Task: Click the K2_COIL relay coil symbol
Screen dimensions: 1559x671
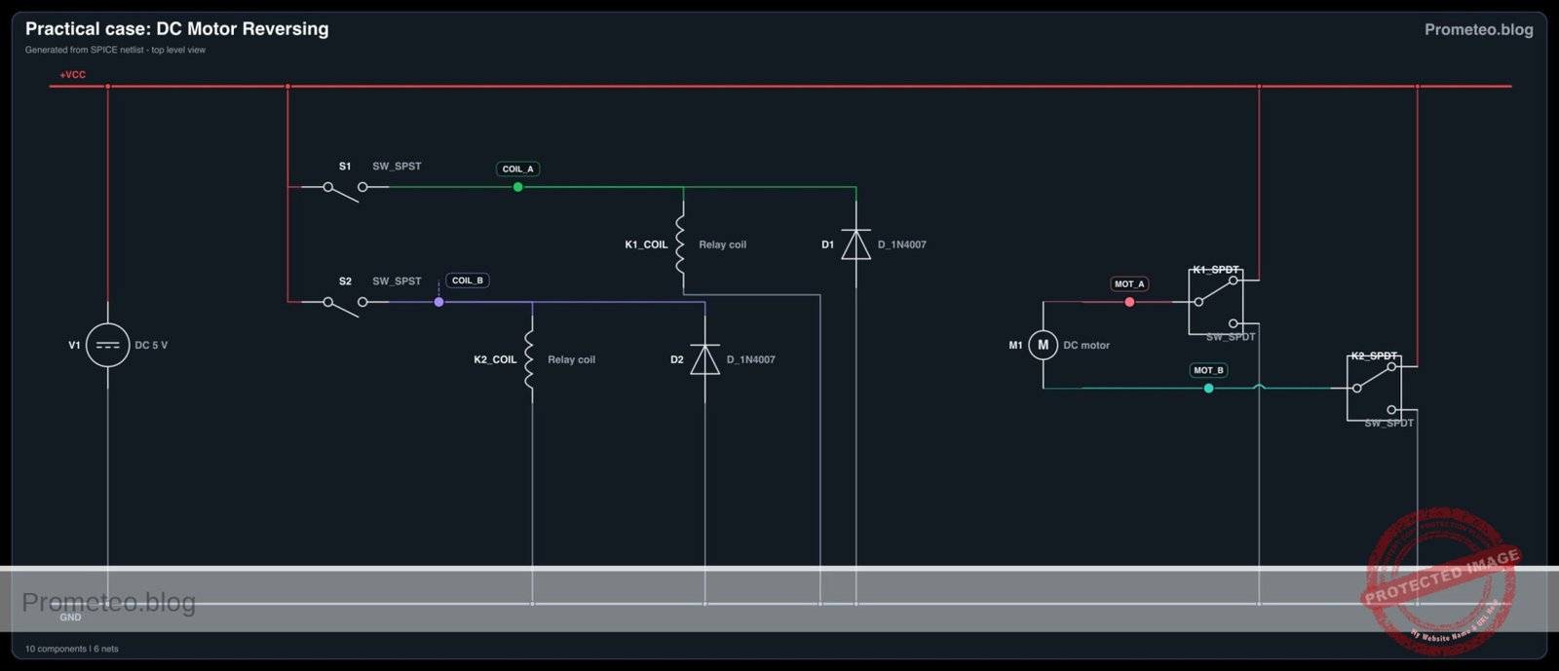Action: pos(530,359)
